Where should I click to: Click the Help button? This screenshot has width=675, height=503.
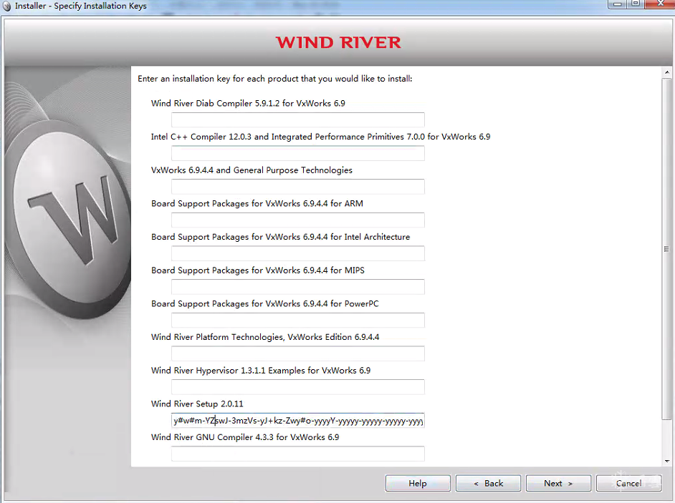tap(418, 483)
